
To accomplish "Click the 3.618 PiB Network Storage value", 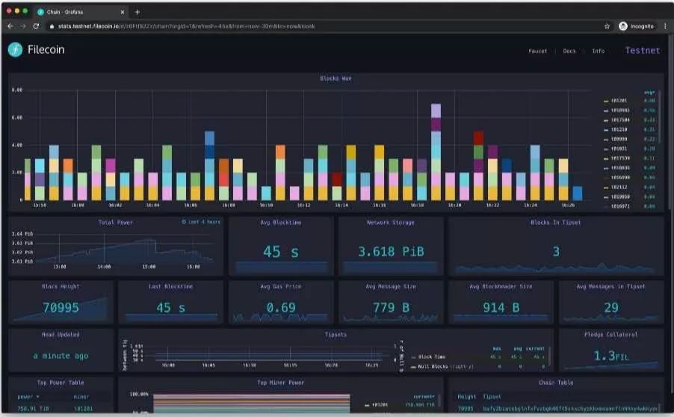I will pyautogui.click(x=391, y=252).
